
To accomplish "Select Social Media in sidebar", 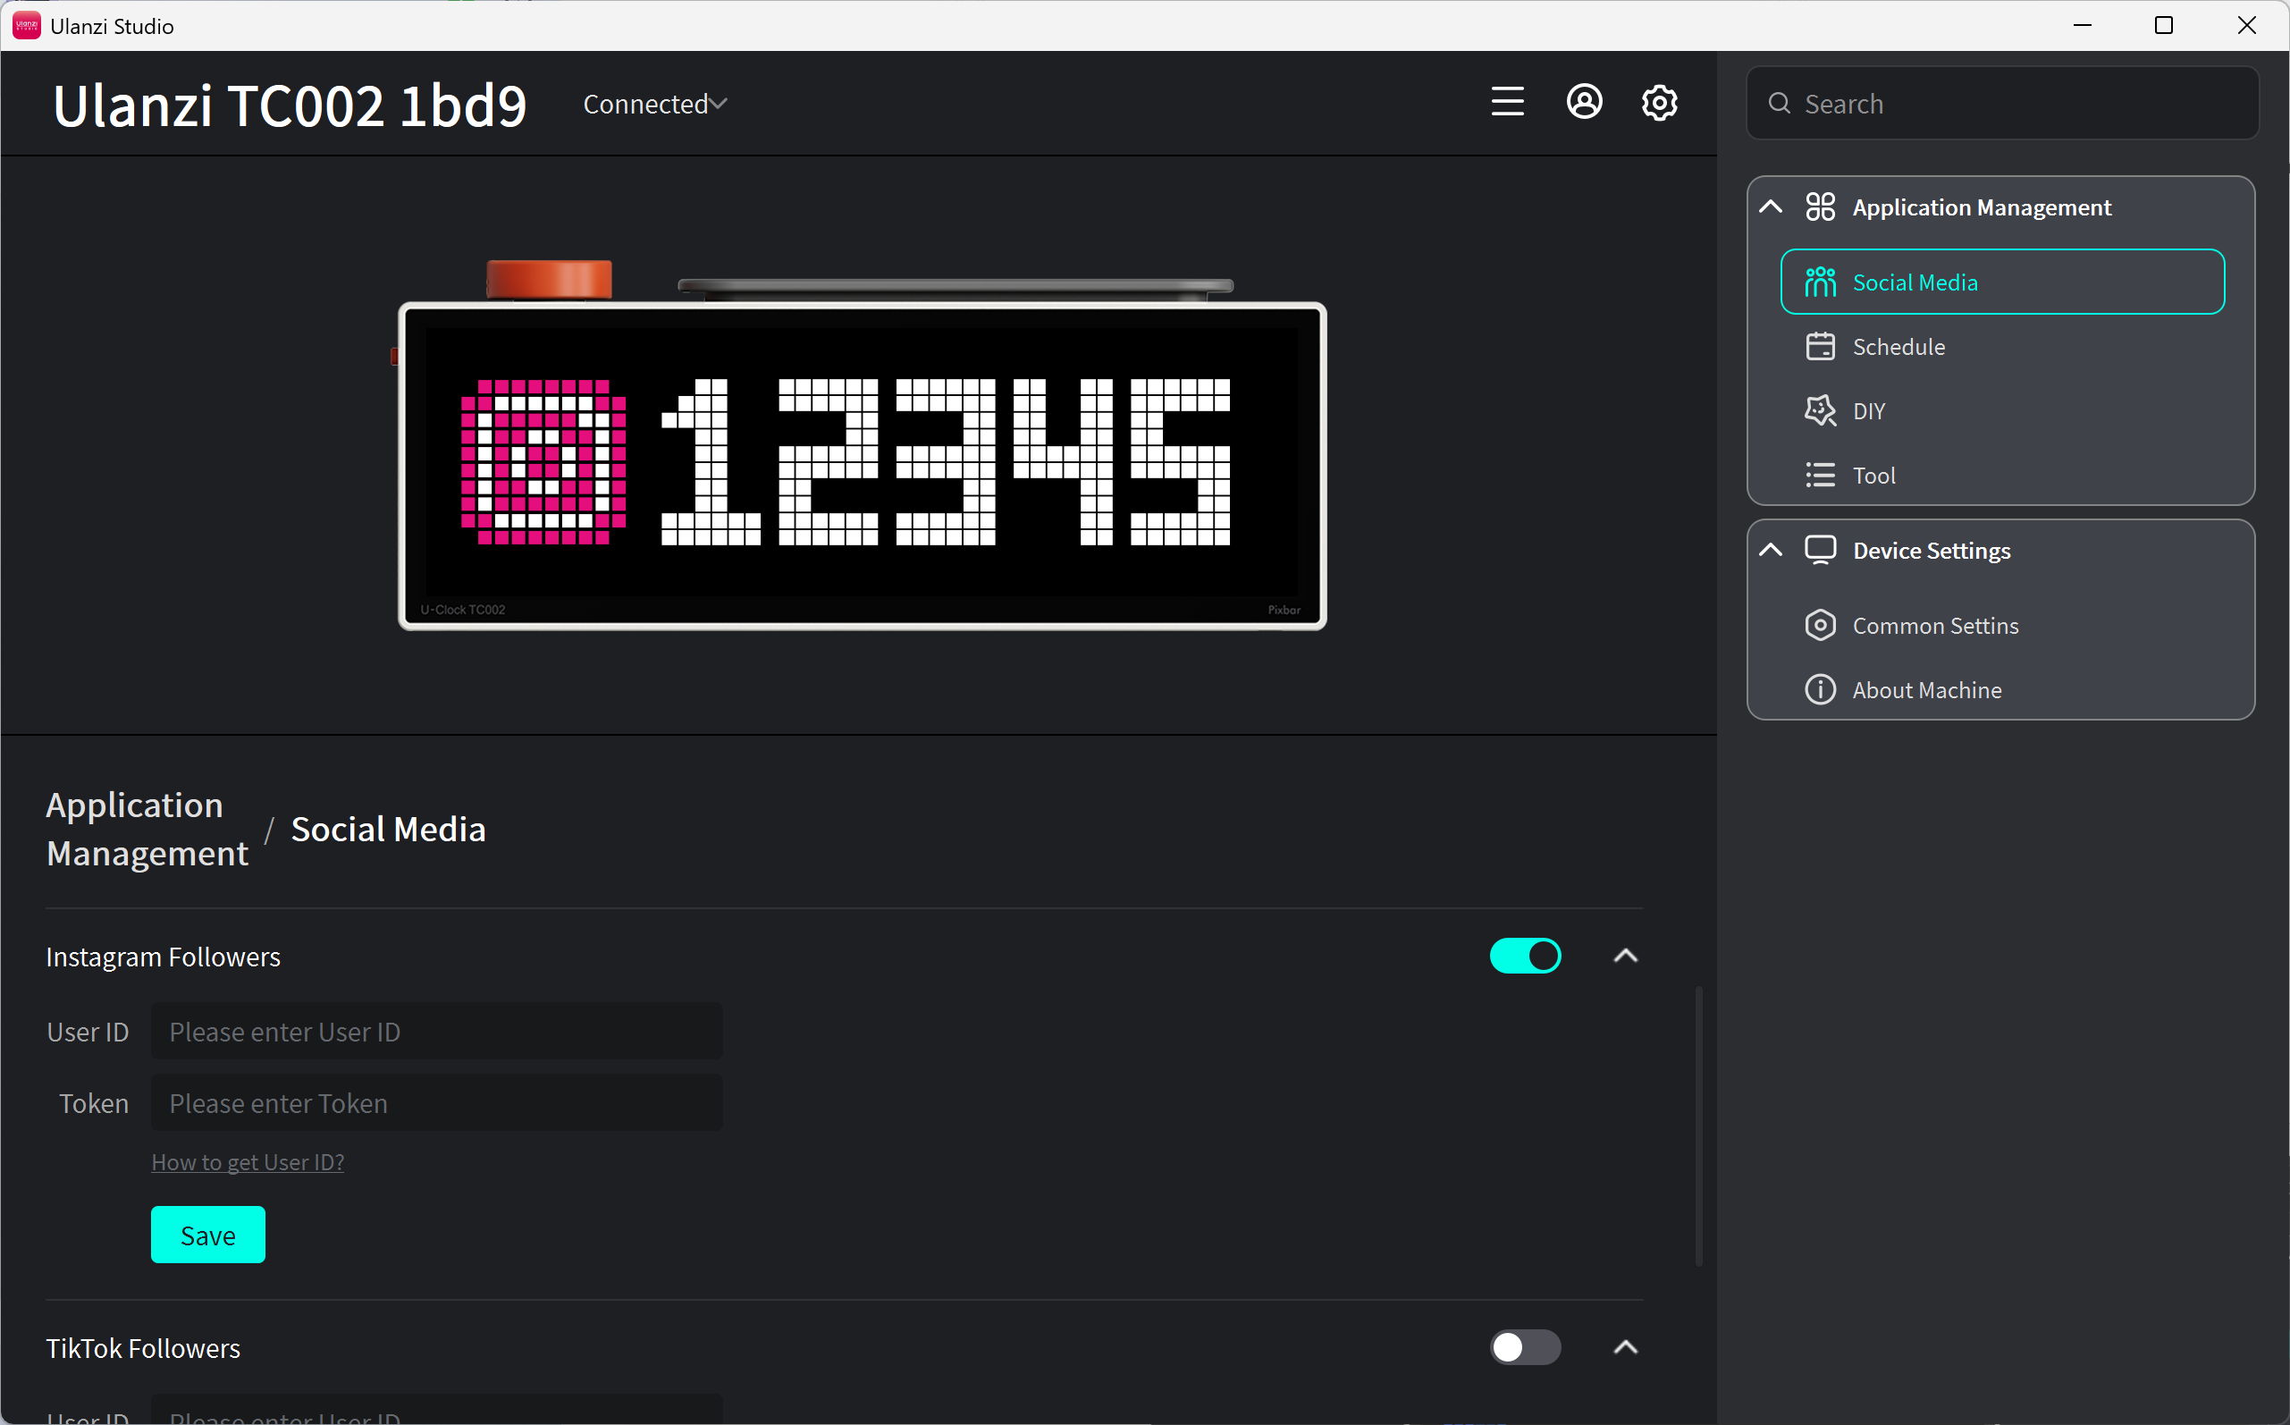I will click(x=2002, y=282).
